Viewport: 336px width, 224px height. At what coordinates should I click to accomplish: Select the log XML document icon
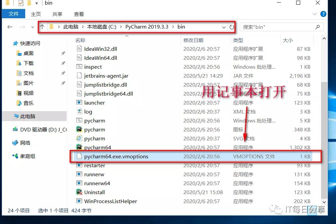[79, 112]
